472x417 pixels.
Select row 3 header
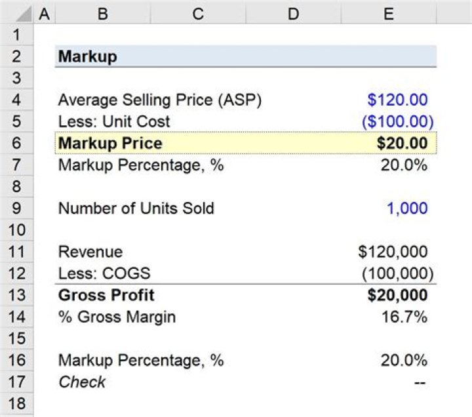[16, 78]
